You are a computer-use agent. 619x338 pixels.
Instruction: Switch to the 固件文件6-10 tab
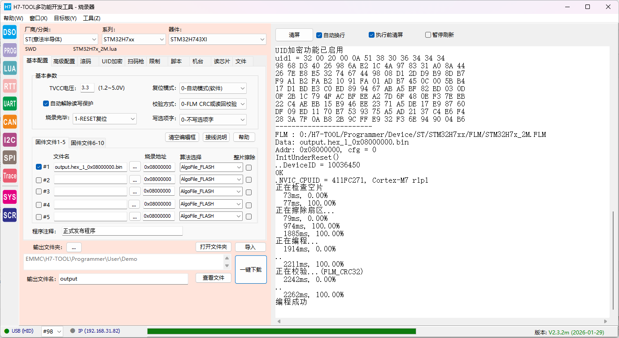tap(87, 143)
